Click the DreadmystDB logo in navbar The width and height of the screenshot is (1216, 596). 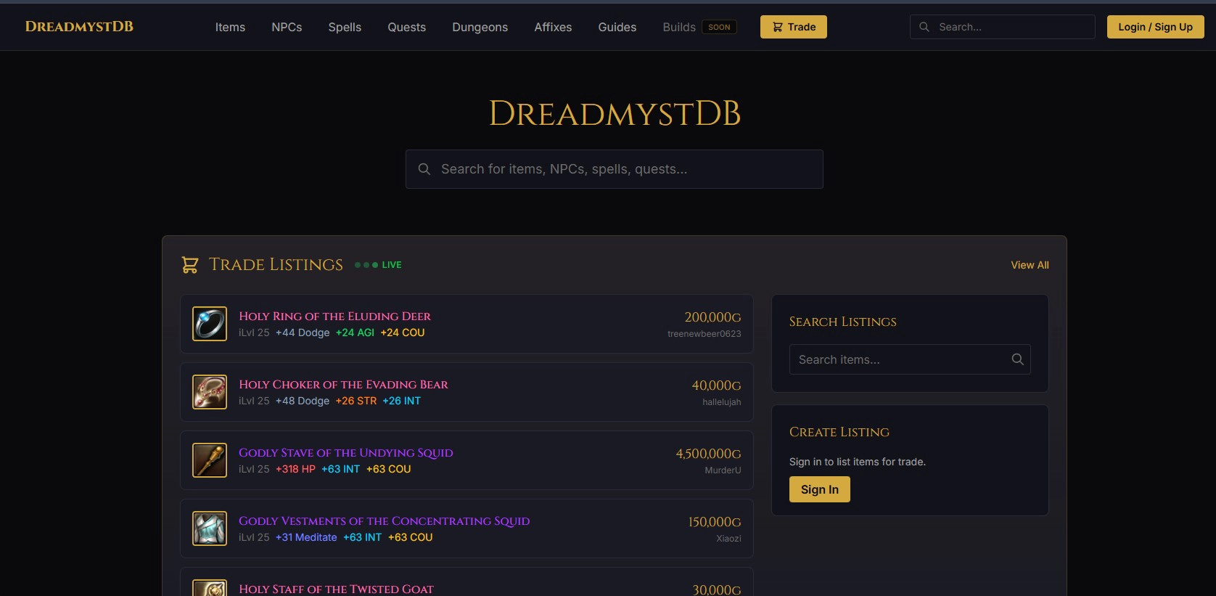[x=79, y=27]
